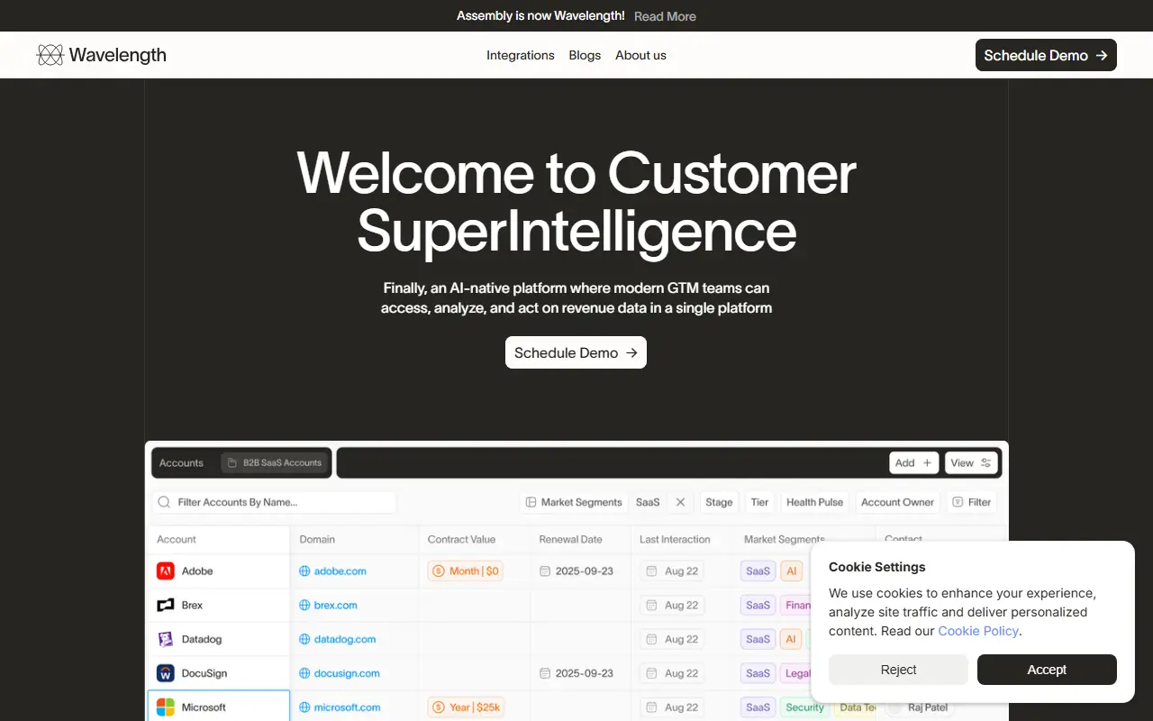
Task: Select the Microsoft account cell
Action: (219, 707)
